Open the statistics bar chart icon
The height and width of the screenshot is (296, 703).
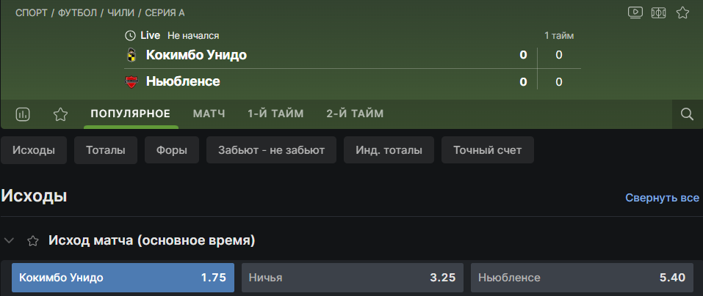pos(23,114)
